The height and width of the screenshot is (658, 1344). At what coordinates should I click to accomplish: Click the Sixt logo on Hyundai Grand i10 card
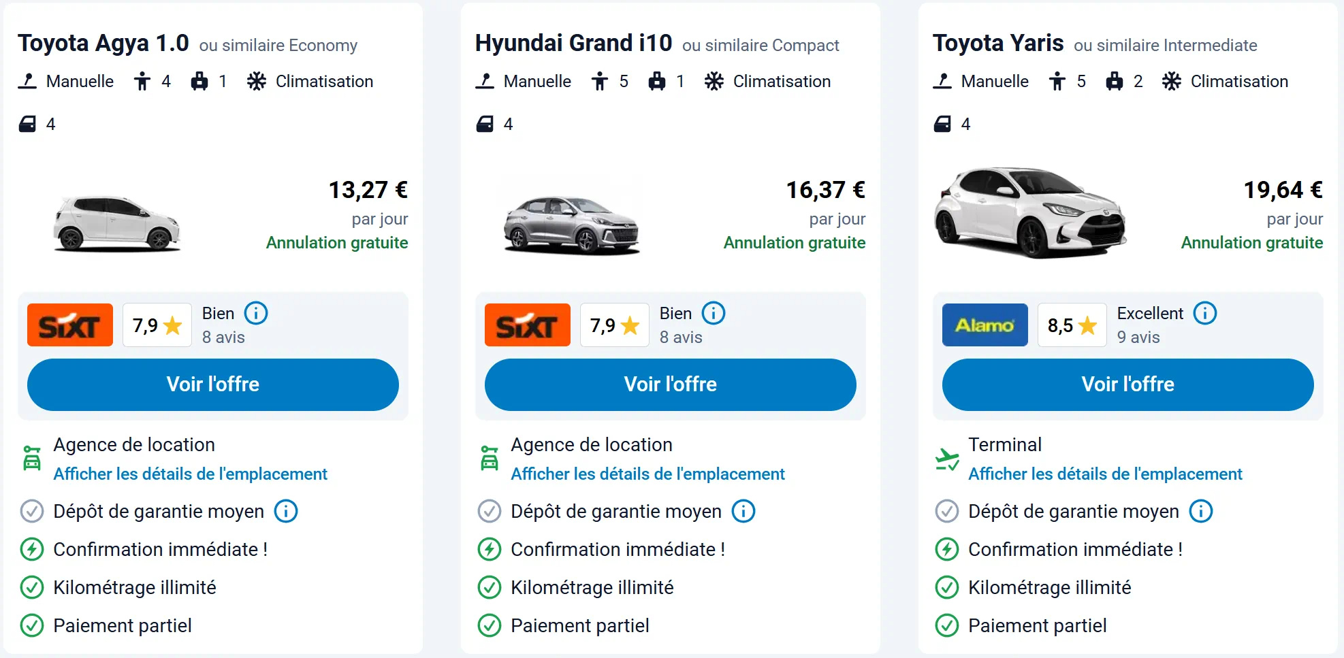527,325
